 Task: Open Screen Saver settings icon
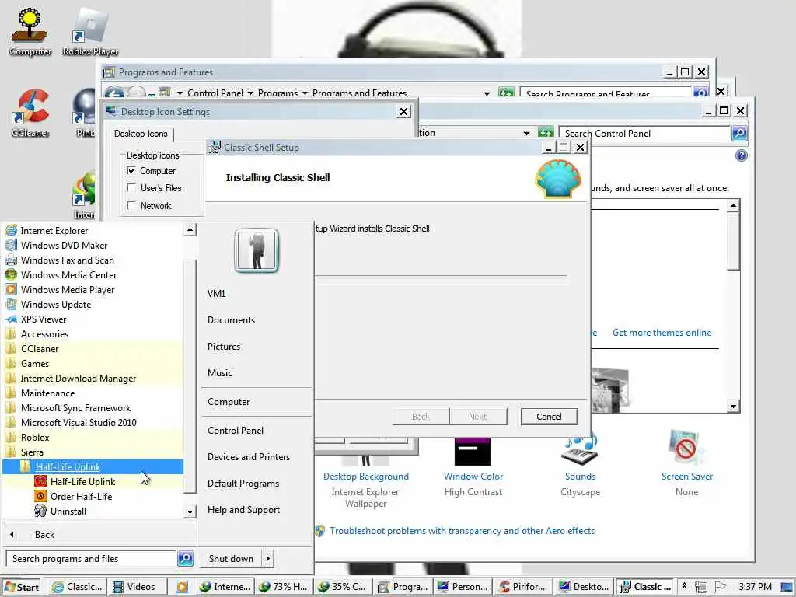686,449
